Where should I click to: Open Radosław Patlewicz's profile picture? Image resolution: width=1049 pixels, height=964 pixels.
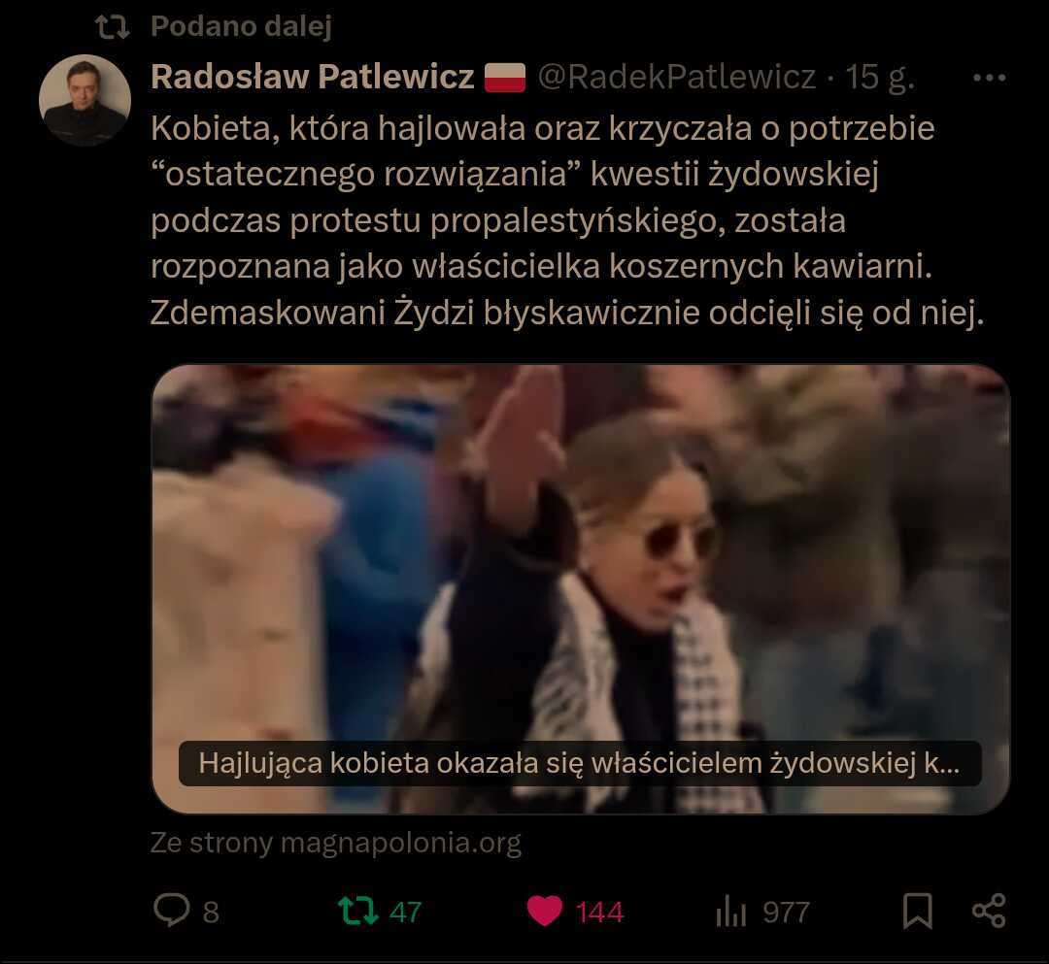(85, 100)
